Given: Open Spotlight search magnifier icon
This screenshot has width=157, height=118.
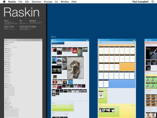Looking at the screenshot, I should coord(153,2).
